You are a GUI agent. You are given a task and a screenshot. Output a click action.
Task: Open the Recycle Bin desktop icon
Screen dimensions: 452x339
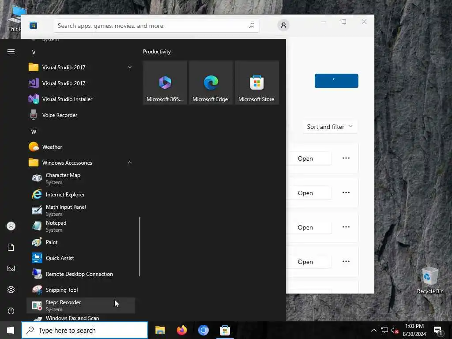(x=430, y=280)
